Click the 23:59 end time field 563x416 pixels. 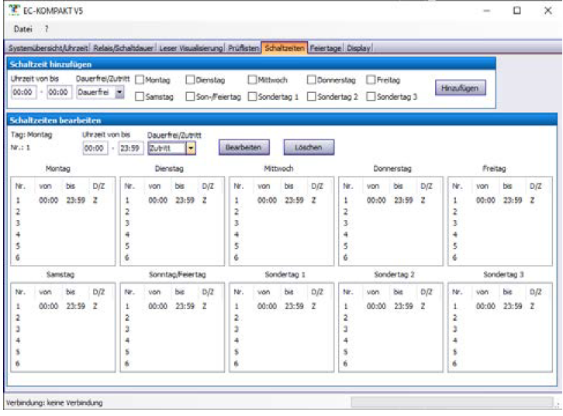(131, 148)
